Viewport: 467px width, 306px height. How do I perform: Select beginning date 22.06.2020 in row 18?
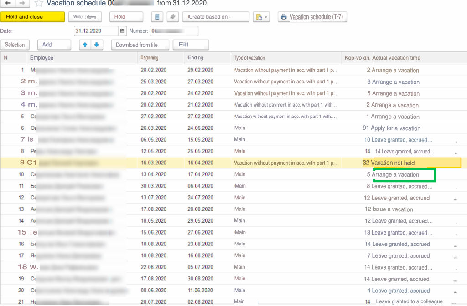(x=154, y=267)
